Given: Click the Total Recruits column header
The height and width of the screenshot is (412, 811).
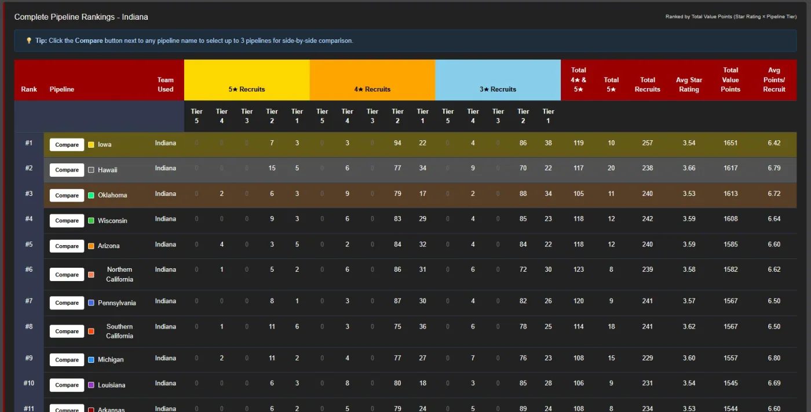Looking at the screenshot, I should pyautogui.click(x=648, y=85).
